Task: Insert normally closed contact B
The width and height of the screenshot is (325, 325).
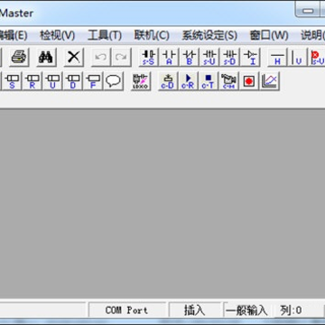Action: pyautogui.click(x=189, y=57)
